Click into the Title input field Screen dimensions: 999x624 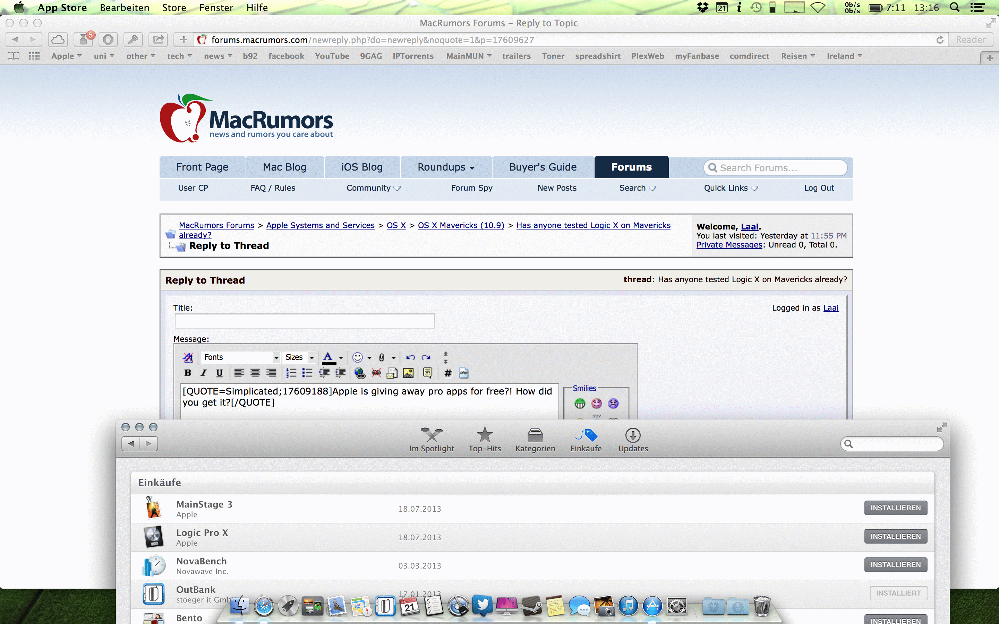tap(304, 321)
